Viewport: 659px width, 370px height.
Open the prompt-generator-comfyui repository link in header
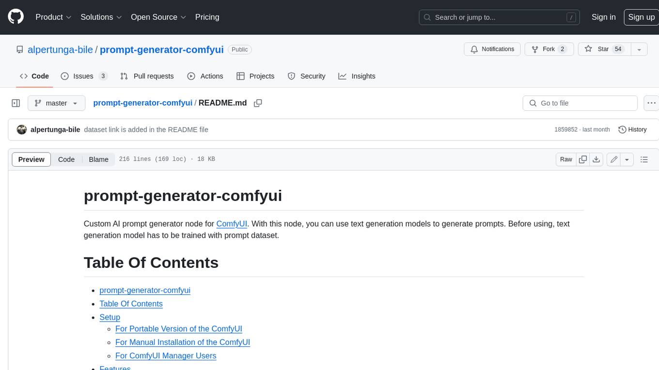click(x=161, y=49)
